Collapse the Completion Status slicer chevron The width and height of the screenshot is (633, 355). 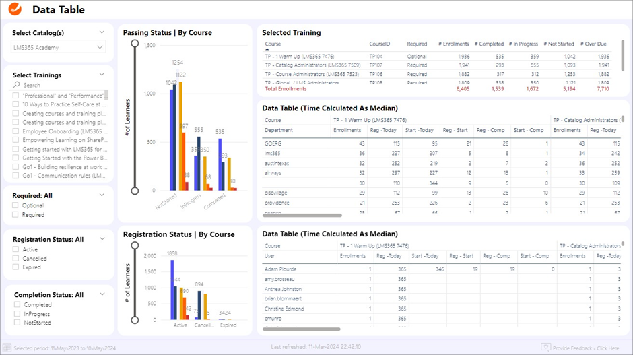(x=102, y=294)
